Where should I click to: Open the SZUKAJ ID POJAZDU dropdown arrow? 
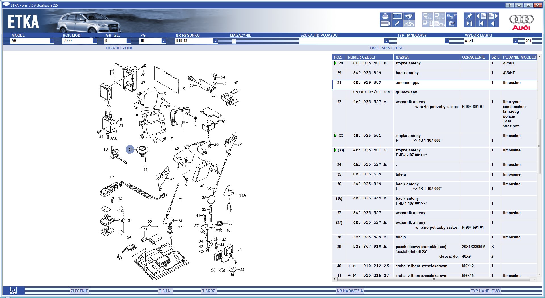tap(386, 41)
